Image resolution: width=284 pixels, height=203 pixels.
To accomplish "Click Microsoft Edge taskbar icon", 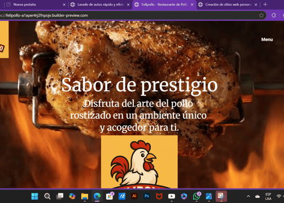I will [x=97, y=196].
